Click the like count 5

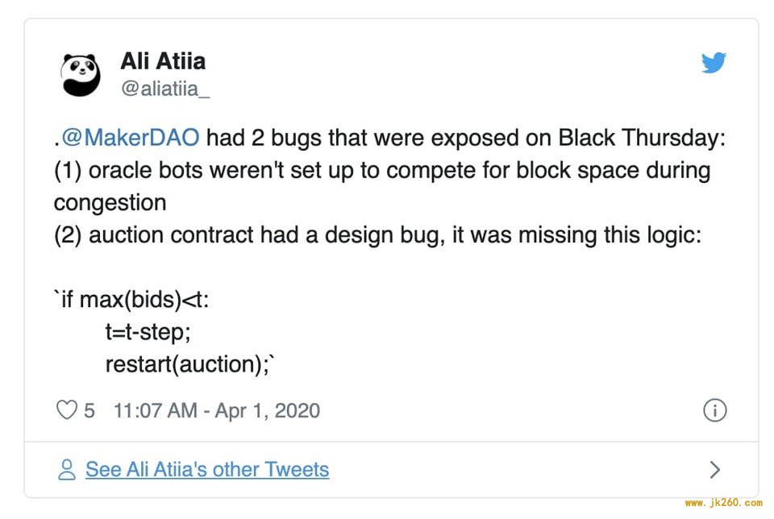point(89,410)
